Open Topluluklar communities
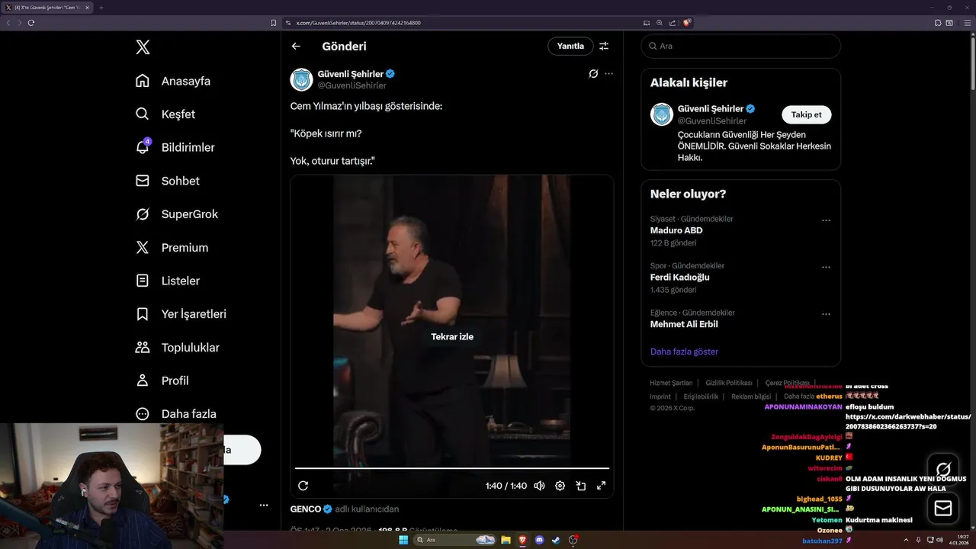Screen dimensions: 976x549 tap(177, 348)
